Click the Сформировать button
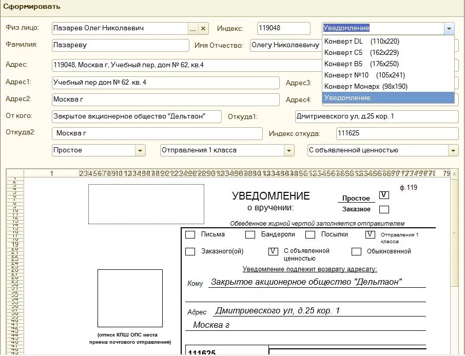Viewport: 465px width, 356px height. click(32, 7)
